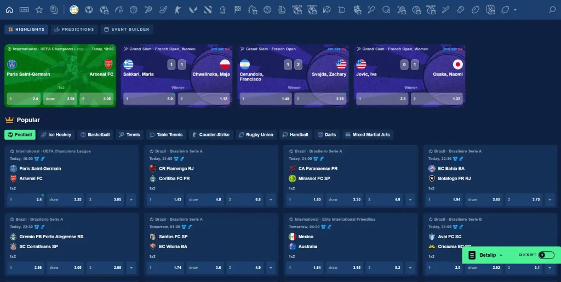Image resolution: width=561 pixels, height=282 pixels.
Task: Select the Football popular filter
Action: [x=20, y=135]
